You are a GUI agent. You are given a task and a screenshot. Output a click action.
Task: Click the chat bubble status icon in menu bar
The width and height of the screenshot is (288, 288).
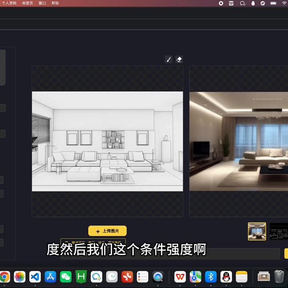tap(242, 3)
